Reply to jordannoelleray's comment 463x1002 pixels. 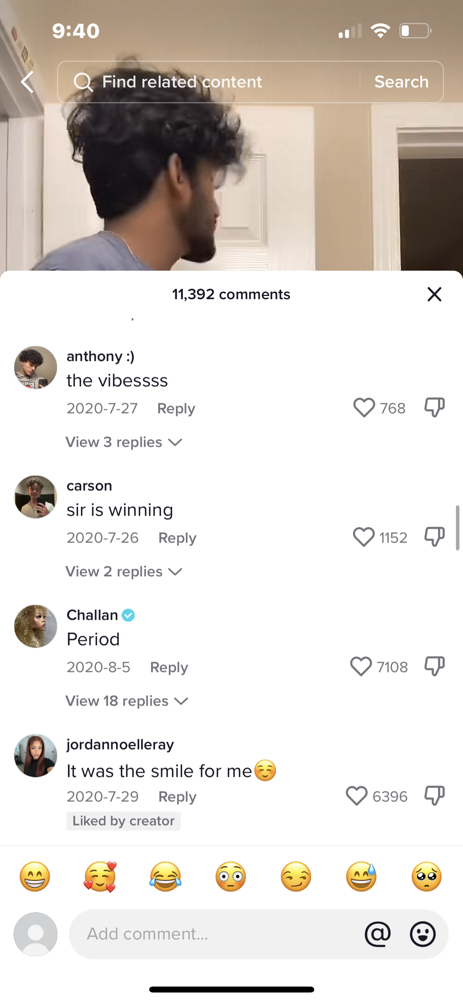(177, 797)
